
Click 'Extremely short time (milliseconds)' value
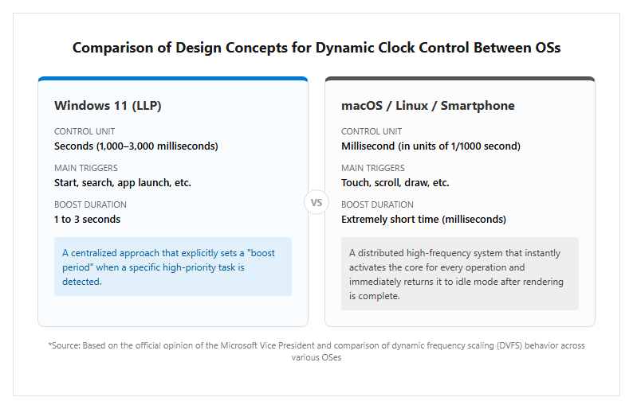[x=423, y=219]
